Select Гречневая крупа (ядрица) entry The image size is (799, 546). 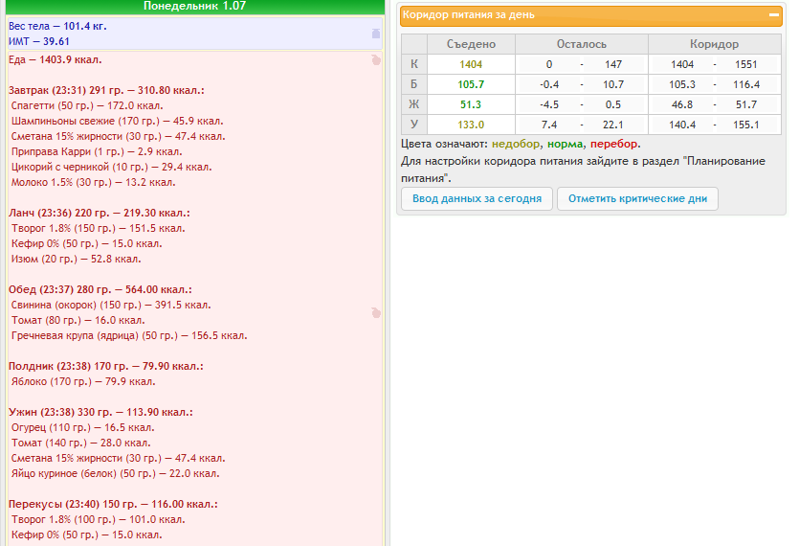coord(129,335)
